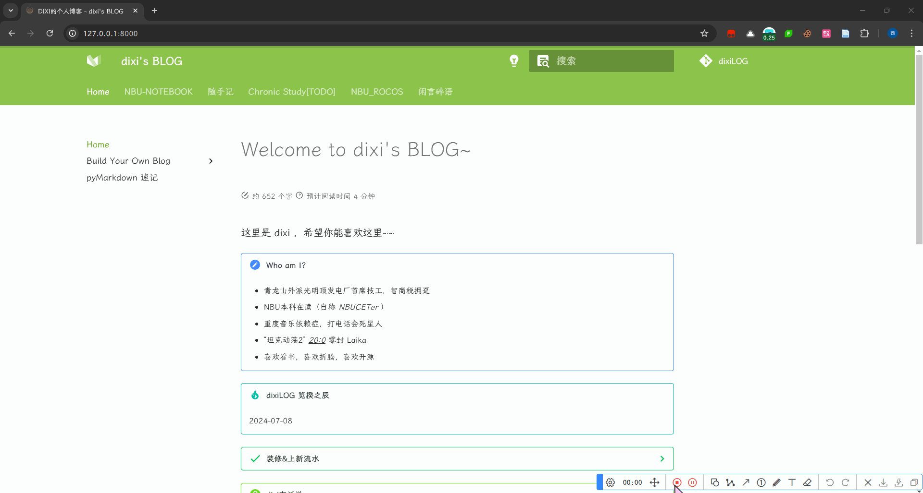923x493 pixels.
Task: Select the pencil drawing tool
Action: tap(776, 482)
